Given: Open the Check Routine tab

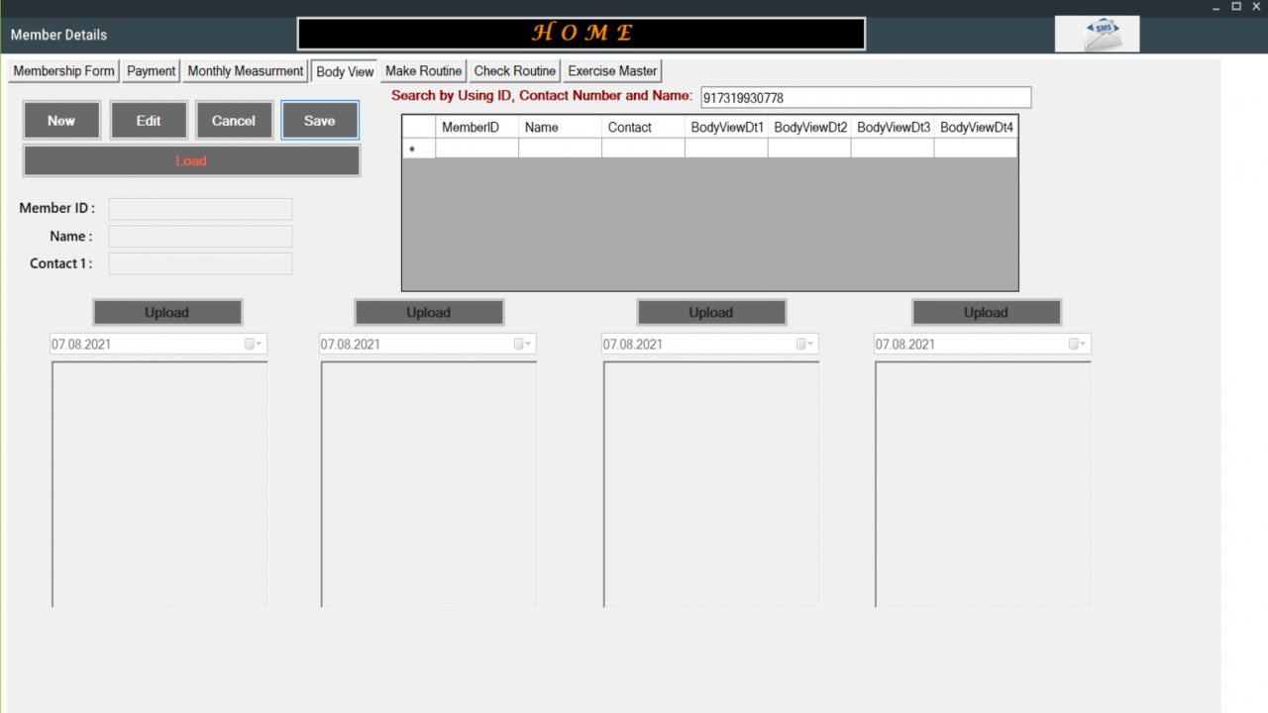Looking at the screenshot, I should point(514,71).
